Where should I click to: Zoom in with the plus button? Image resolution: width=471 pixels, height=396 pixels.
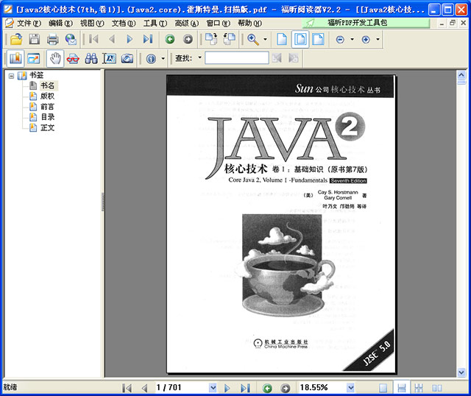(x=366, y=39)
